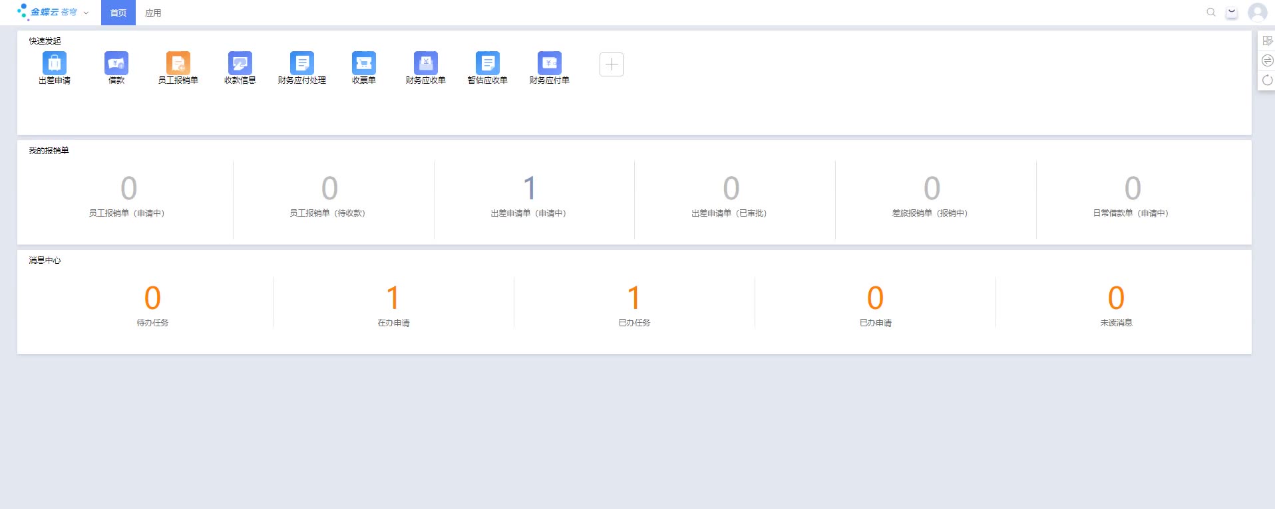Screen dimensions: 1275x509
Task: Click the 我的报销单 section title
Action: (x=49, y=151)
